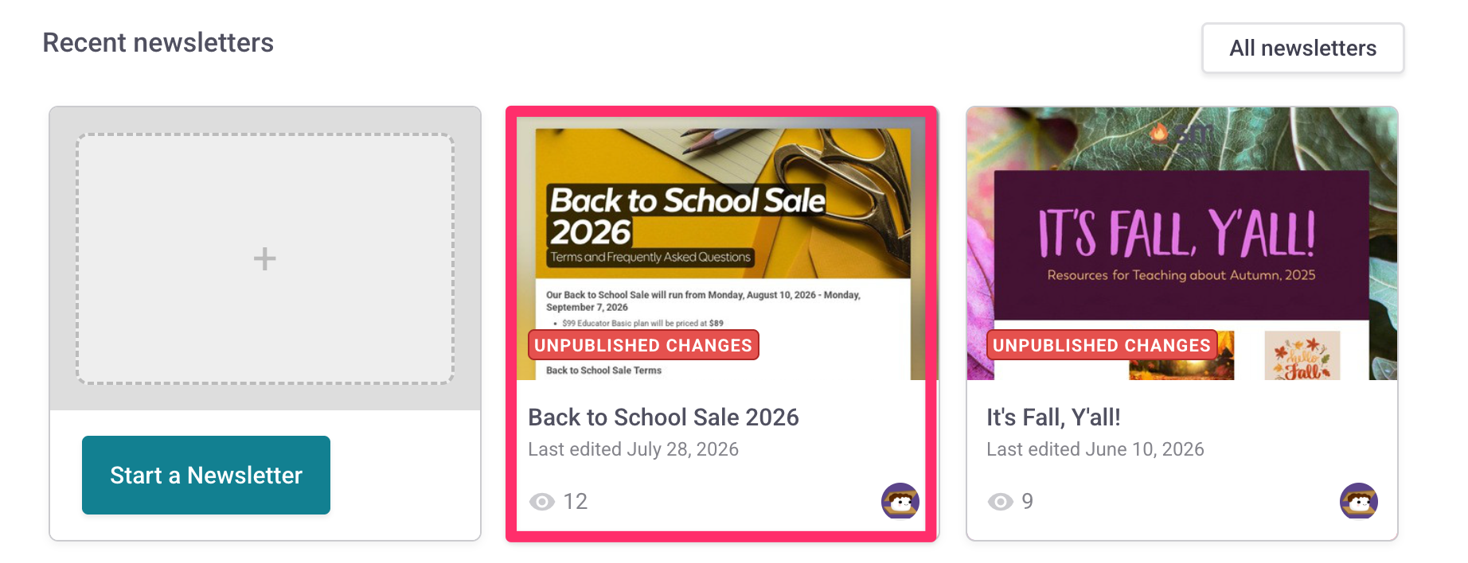Select the dashed blank newsletter placeholder box
1468x563 pixels.
click(x=265, y=259)
